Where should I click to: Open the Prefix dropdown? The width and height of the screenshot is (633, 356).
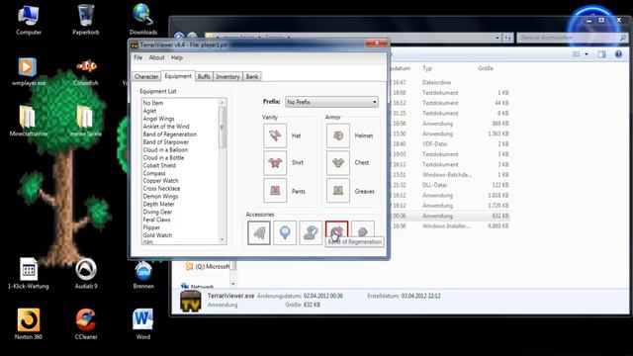click(332, 102)
